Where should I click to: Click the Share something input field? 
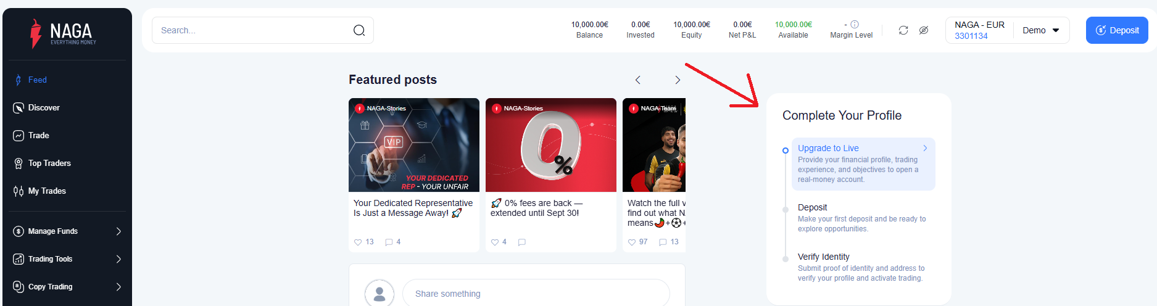(x=536, y=294)
